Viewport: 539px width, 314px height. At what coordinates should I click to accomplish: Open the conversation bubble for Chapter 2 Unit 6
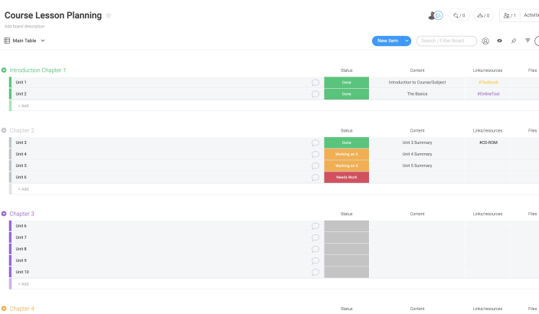pos(315,177)
